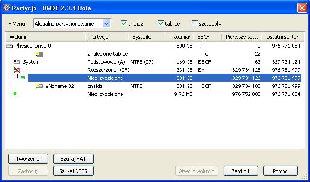310x182 pixels.
Task: Click the Pierwszy se... column header
Action: click(241, 37)
